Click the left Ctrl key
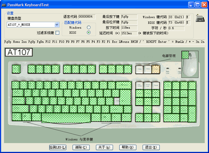Screen dimensions: 209x153 click(x=17, y=117)
